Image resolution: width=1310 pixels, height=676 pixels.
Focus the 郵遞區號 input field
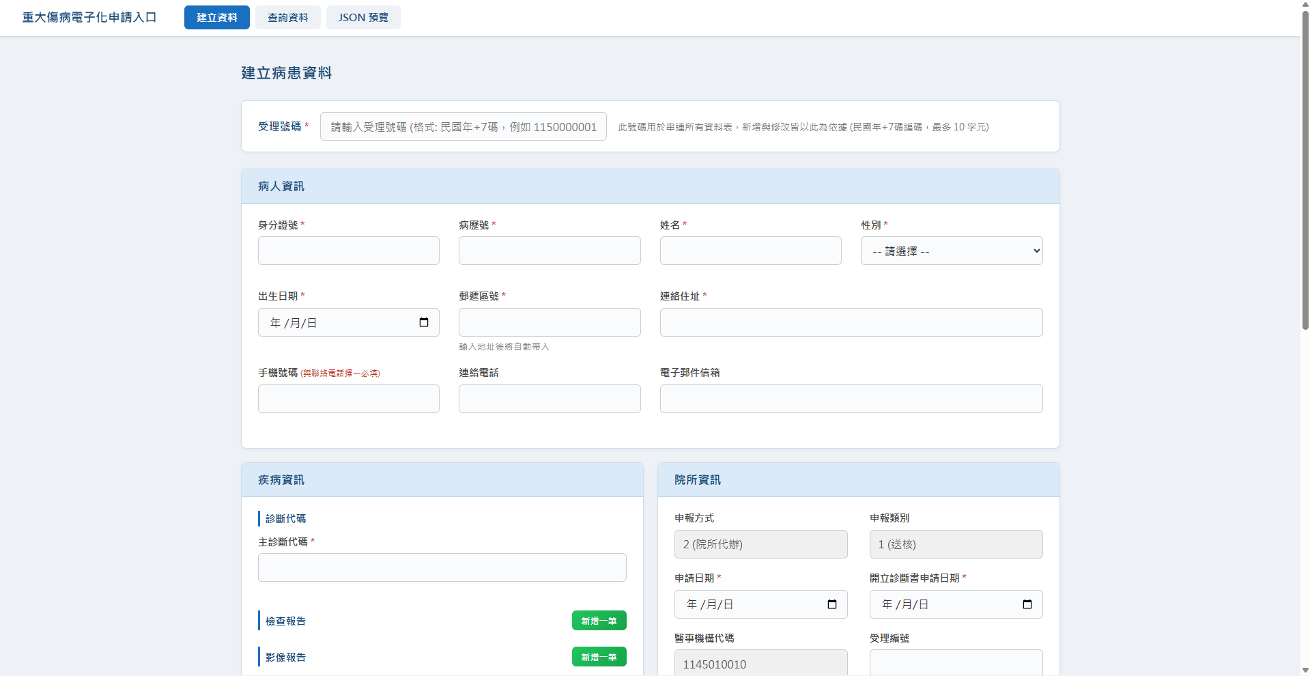pyautogui.click(x=550, y=322)
